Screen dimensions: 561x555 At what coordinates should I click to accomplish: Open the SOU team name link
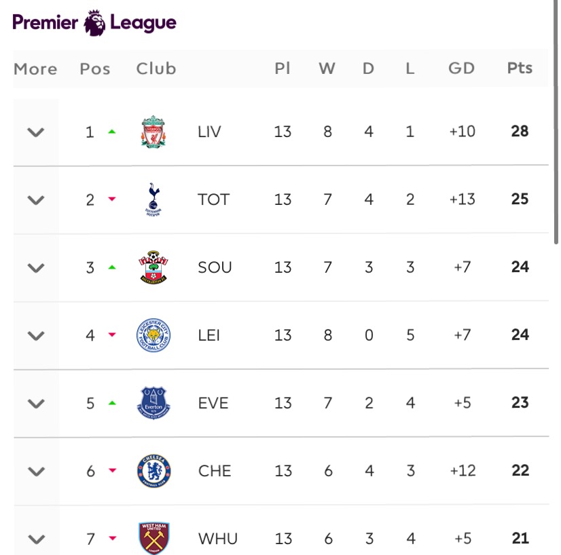tap(215, 267)
